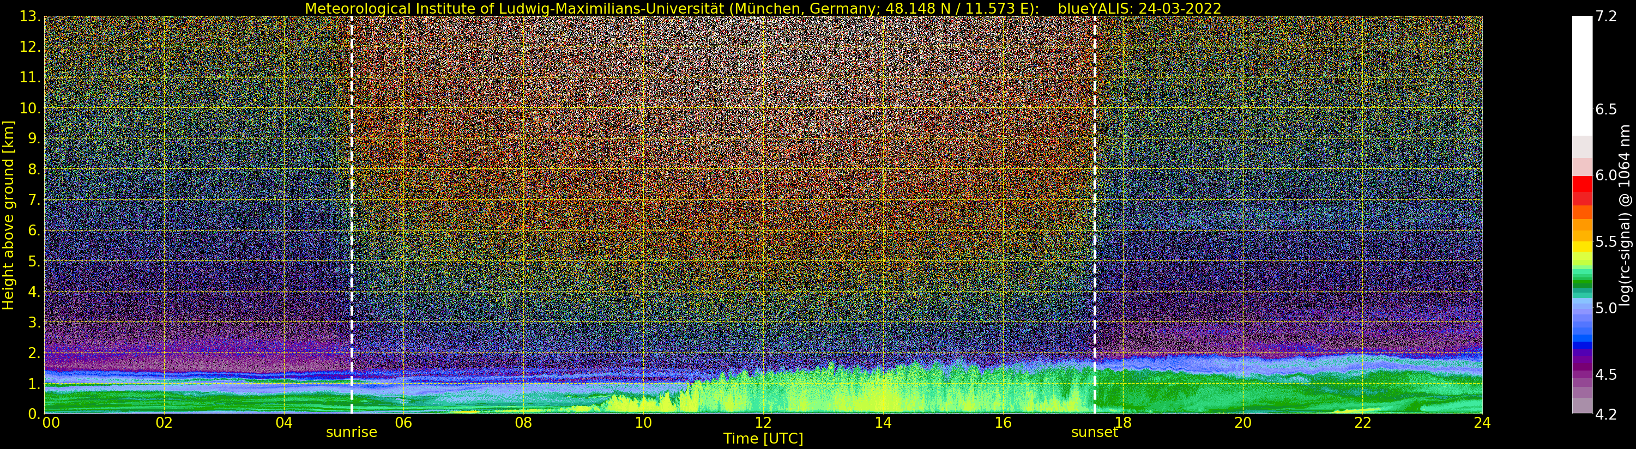Click the "5.5" colorbar value
Screen dimensions: 1636x449
pos(1606,242)
